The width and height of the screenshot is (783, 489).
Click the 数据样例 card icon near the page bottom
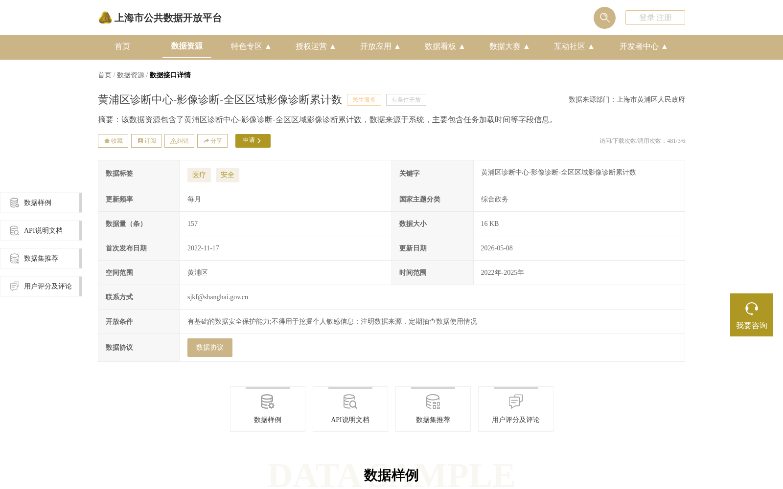(268, 402)
